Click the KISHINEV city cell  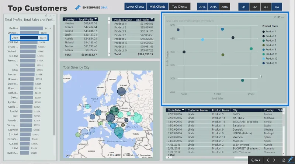[238, 118]
